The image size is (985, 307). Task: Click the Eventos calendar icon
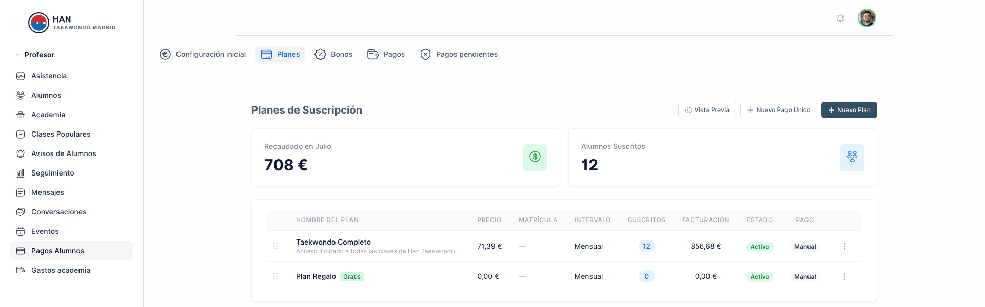(21, 231)
